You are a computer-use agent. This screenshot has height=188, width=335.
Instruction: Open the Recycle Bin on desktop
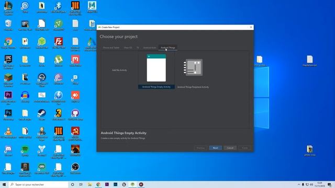tap(8, 25)
